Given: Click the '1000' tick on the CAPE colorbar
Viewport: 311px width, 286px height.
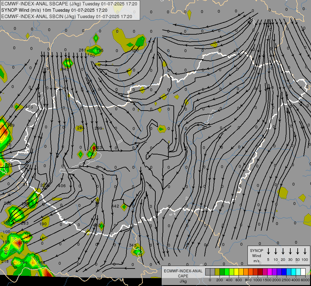Looking at the screenshot, I should 257,280.
